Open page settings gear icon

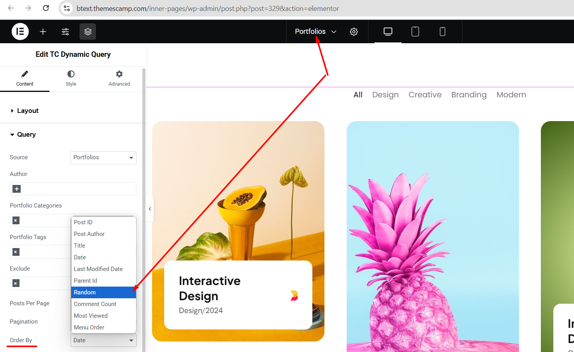[354, 32]
